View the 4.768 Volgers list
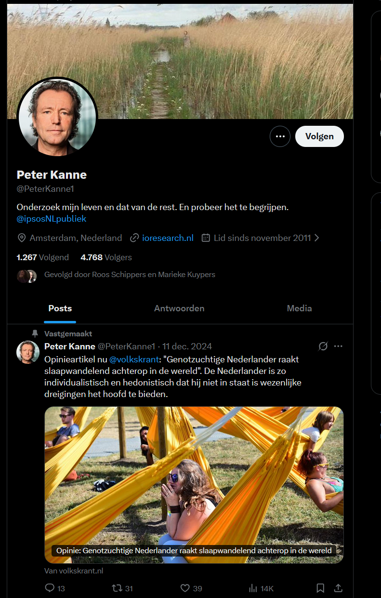This screenshot has width=381, height=598. [x=106, y=257]
